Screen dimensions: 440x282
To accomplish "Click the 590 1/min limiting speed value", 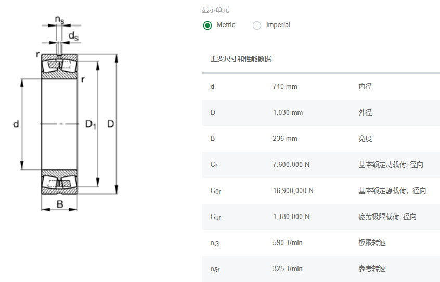I will [x=287, y=243].
